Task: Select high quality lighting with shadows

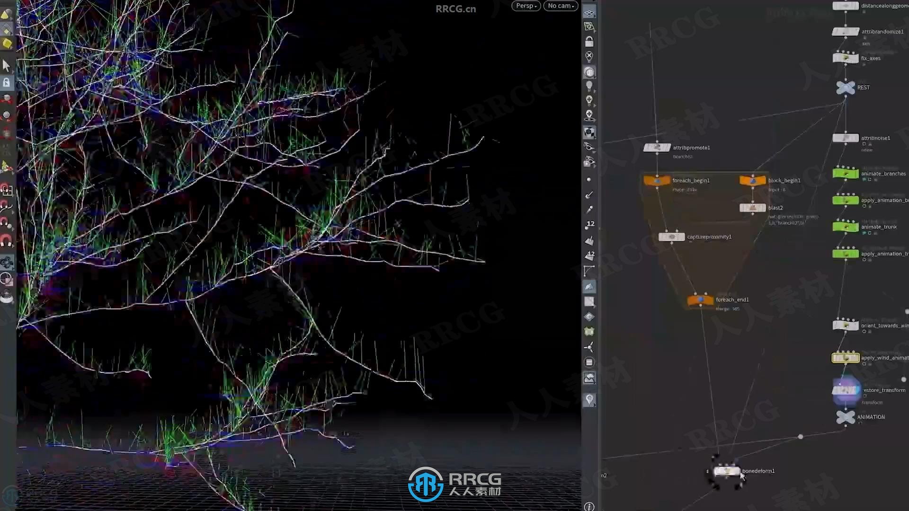Action: (589, 115)
